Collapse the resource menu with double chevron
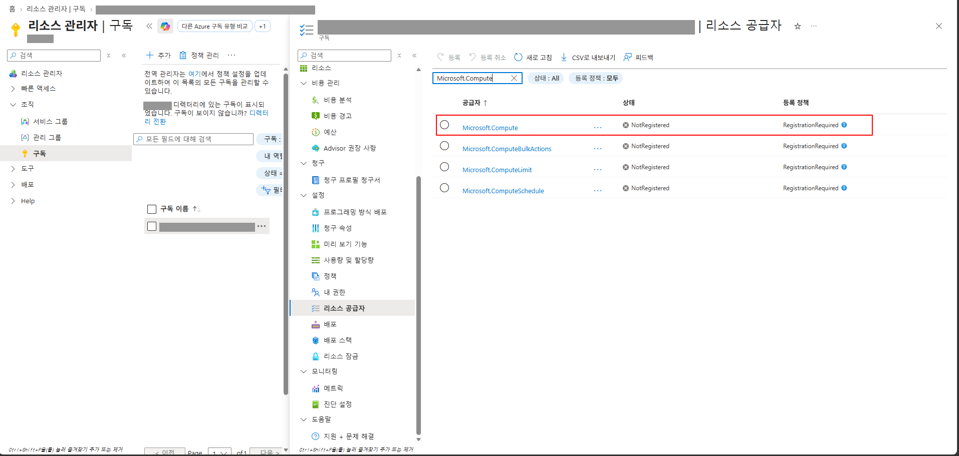Viewport: 959px width, 456px height. point(414,56)
